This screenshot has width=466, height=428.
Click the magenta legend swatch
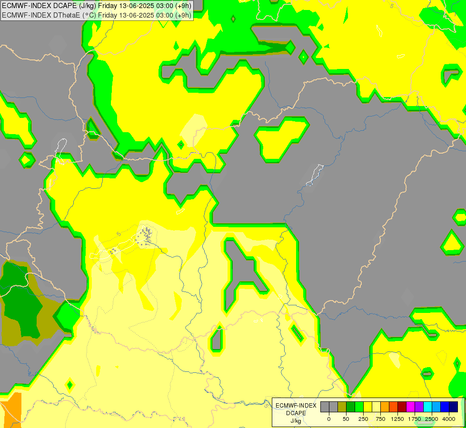410,407
